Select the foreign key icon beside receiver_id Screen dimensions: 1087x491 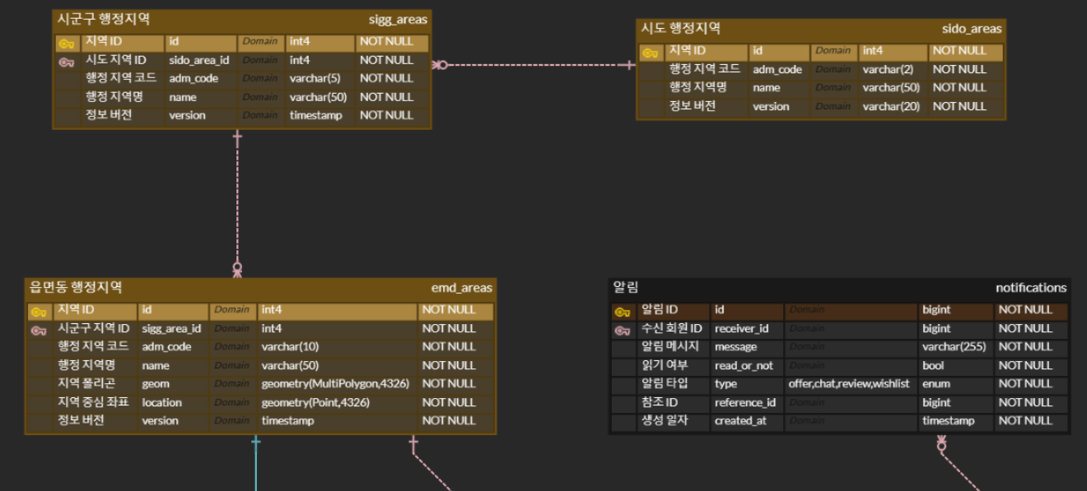(623, 330)
